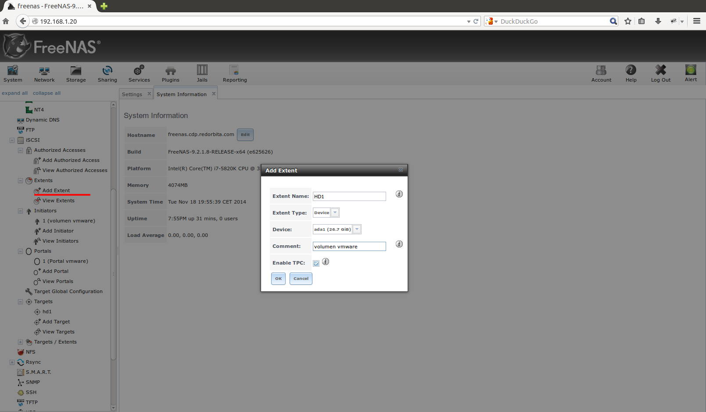Collapse the iSCSI tree node

12,140
